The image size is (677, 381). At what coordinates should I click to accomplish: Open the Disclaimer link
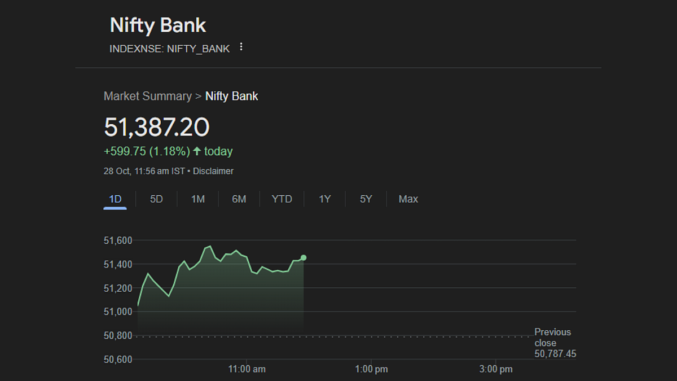click(x=213, y=171)
